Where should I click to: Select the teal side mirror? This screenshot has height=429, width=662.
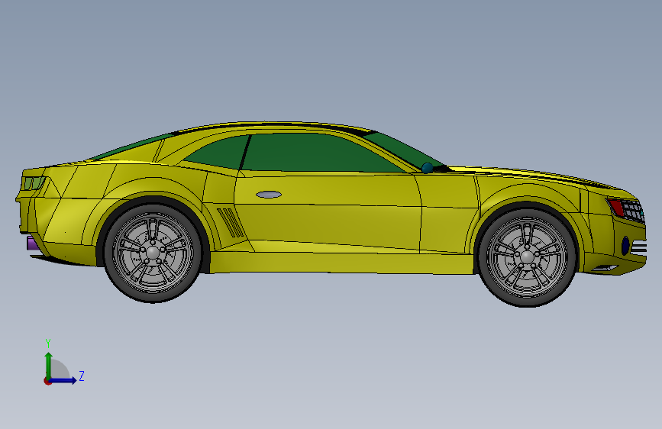[428, 168]
